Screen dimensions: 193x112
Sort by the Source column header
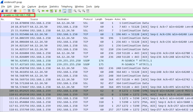point(43,19)
